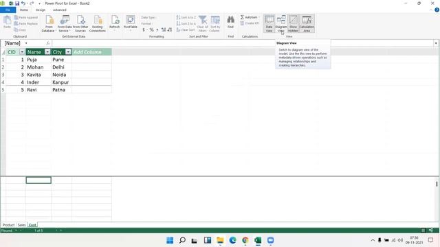Switch to Diagram View

(281, 23)
